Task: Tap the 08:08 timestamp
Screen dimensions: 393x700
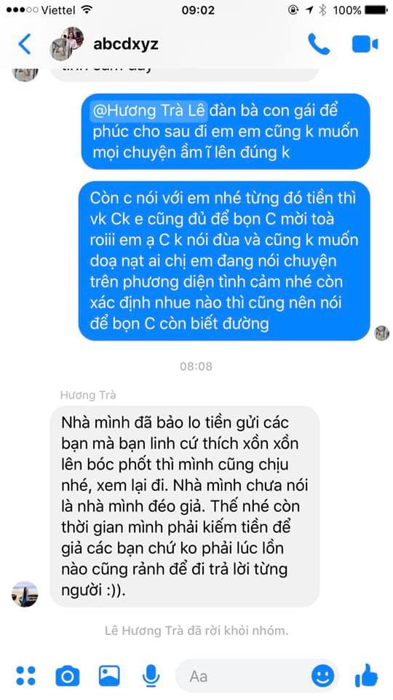Action: tap(196, 367)
